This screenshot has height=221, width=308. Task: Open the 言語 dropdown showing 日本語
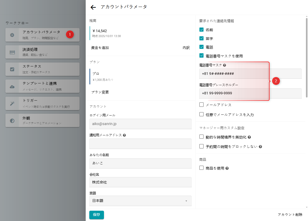pyautogui.click(x=140, y=201)
